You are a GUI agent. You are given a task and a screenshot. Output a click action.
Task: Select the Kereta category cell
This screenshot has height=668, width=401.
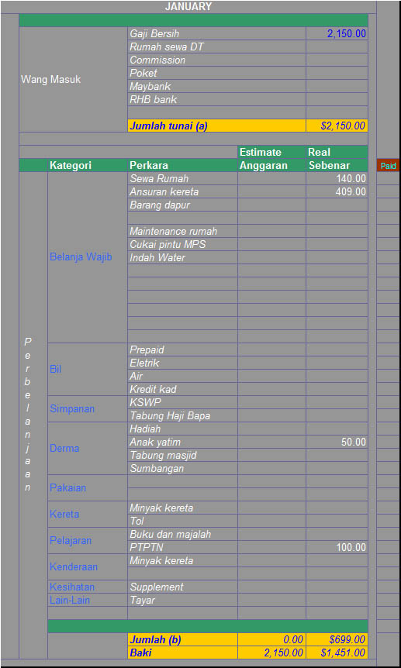point(88,515)
